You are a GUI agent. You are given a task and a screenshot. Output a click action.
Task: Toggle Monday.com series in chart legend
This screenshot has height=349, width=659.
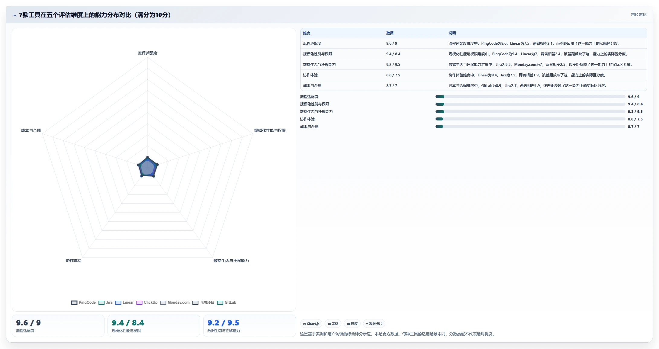[x=175, y=303]
